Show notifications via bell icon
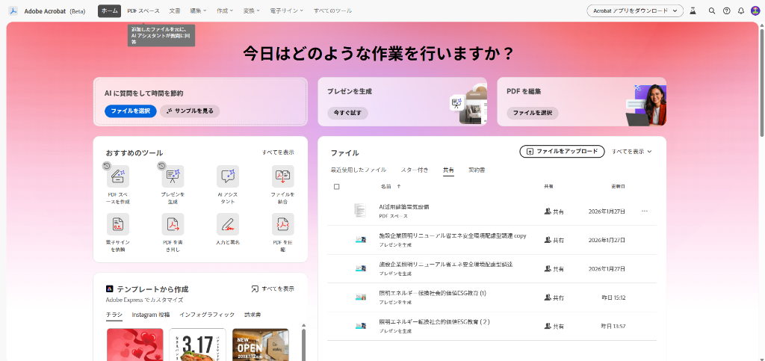 pos(741,10)
